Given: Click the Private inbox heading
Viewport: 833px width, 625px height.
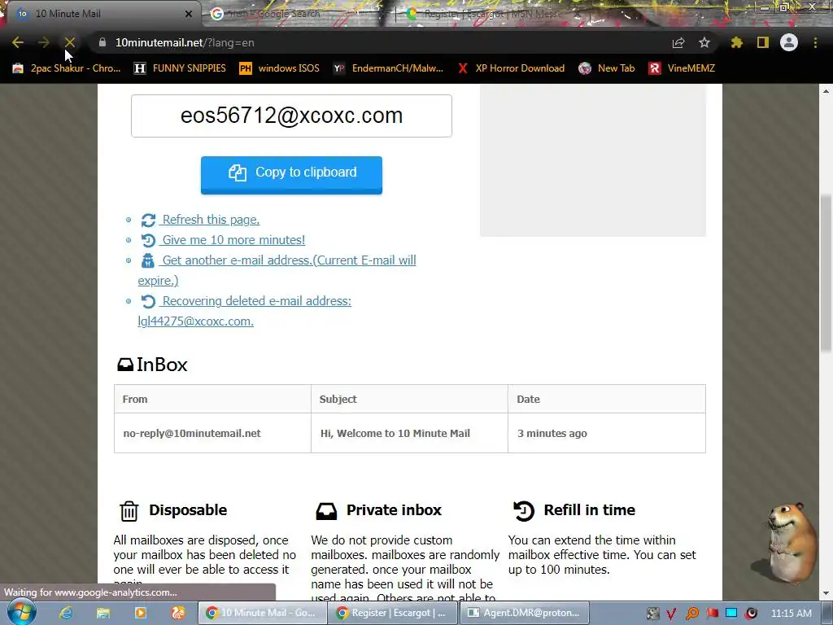Looking at the screenshot, I should (x=394, y=509).
